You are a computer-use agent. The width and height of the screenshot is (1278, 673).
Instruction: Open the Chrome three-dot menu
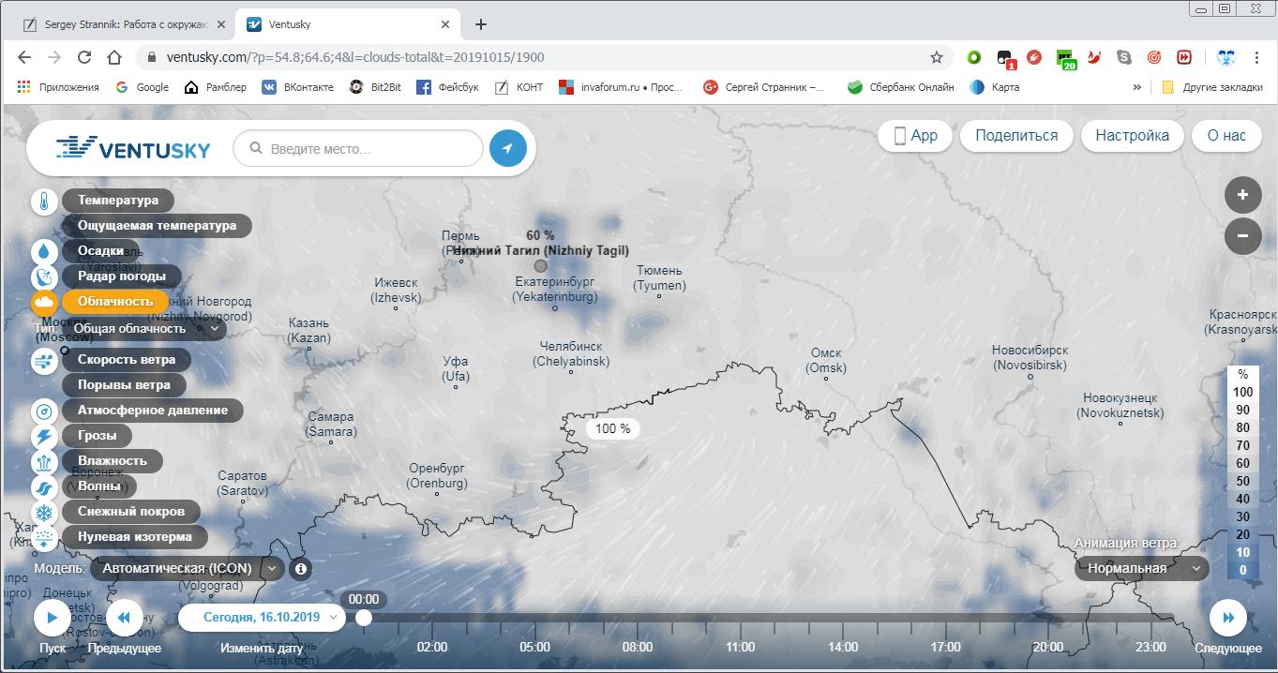pos(1257,57)
